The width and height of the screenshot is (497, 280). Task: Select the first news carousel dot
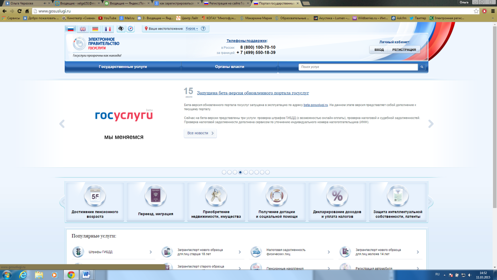tap(224, 172)
